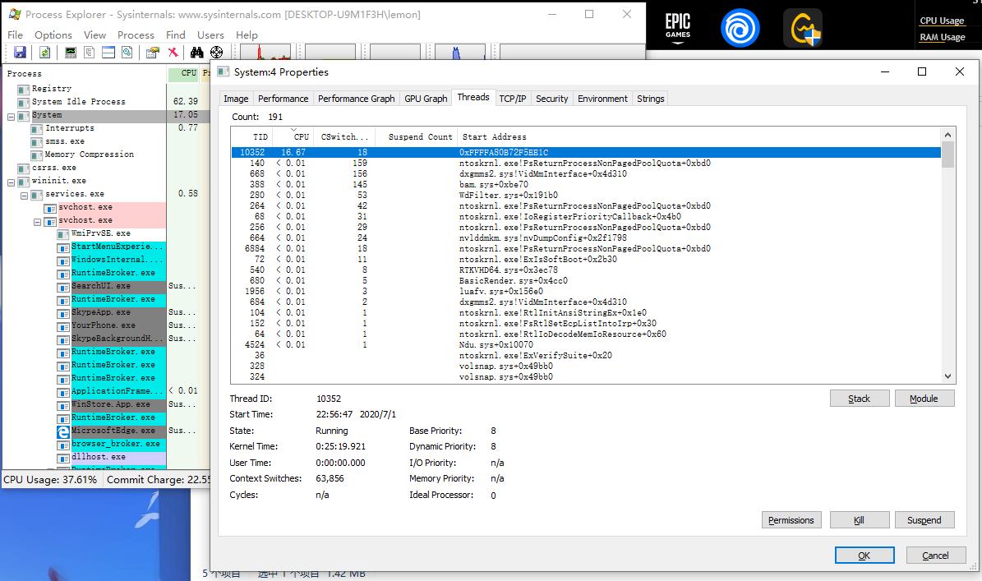Click the Stack button
Viewport: 982px width, 581px height.
(860, 399)
